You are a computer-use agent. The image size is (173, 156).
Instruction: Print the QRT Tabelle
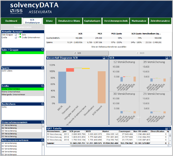point(166,128)
